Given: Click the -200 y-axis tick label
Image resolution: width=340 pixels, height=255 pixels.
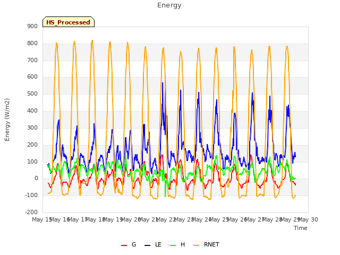Looking at the screenshot, I should pyautogui.click(x=31, y=212).
